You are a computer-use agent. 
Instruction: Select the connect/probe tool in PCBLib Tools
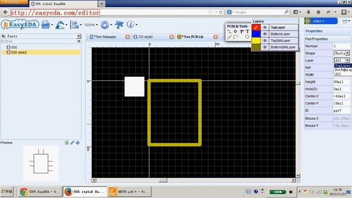(229, 37)
